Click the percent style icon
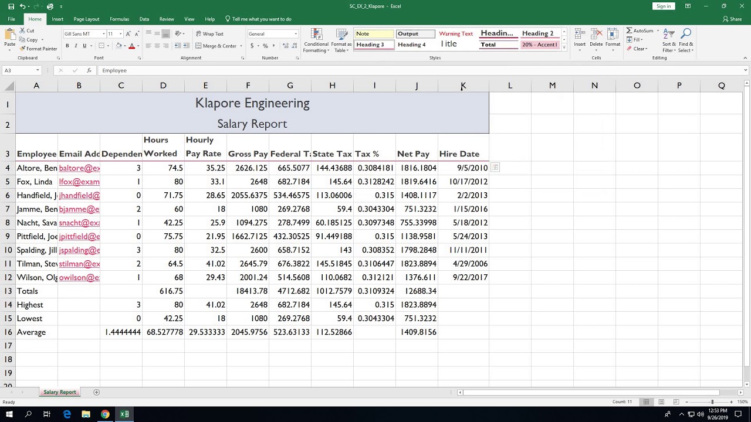Screen dimensions: 751x422 265,46
